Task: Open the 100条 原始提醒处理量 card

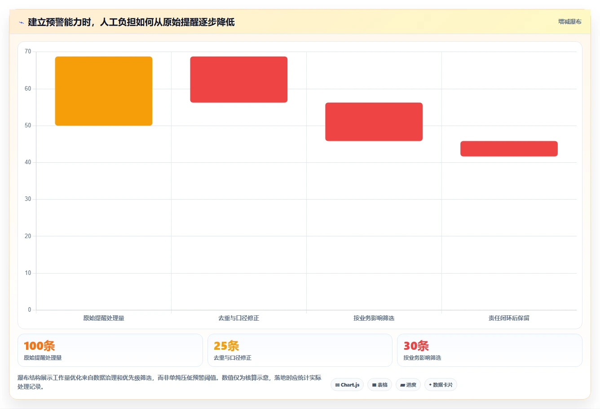Action: click(x=110, y=350)
